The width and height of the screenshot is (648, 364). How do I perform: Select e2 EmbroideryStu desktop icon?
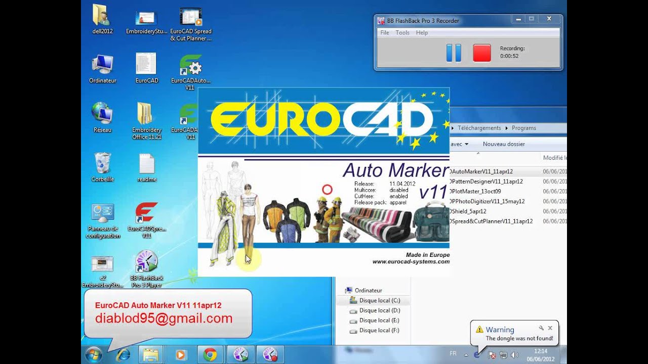(x=103, y=271)
